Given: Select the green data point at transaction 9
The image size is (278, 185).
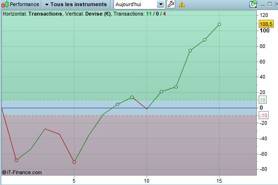Looking at the screenshot, I should tap(132, 97).
